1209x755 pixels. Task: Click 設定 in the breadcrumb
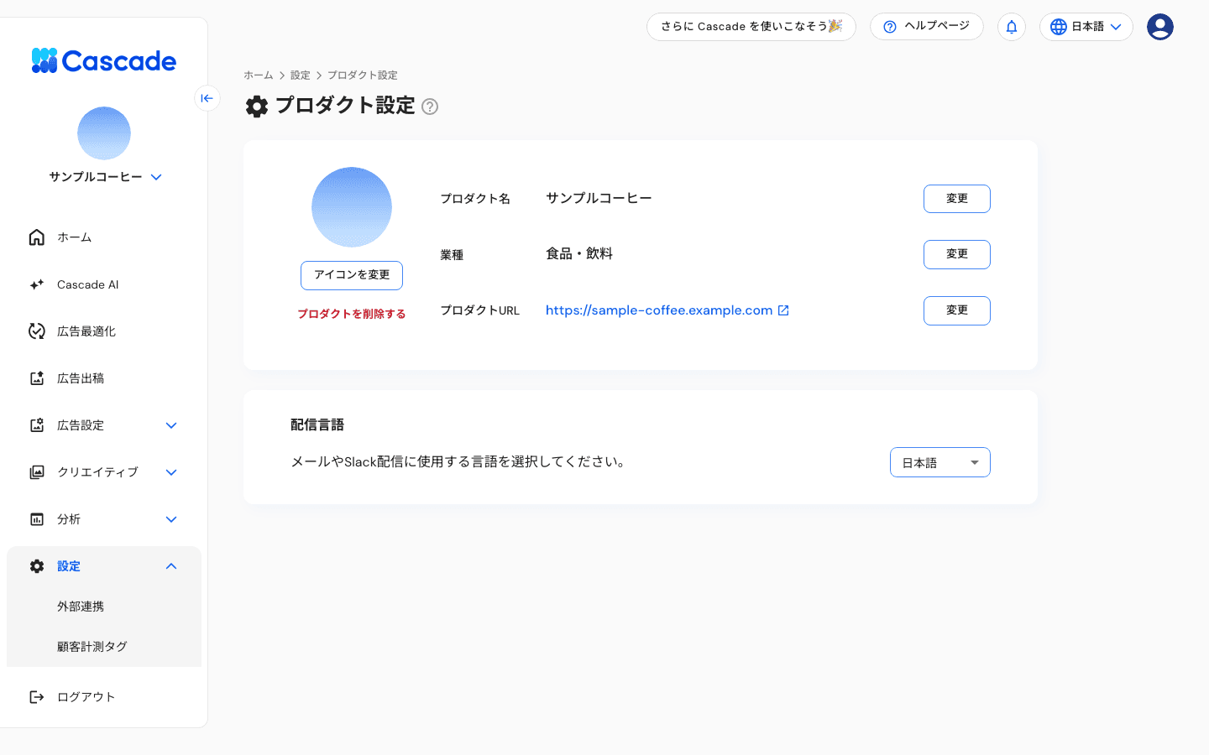(x=301, y=75)
